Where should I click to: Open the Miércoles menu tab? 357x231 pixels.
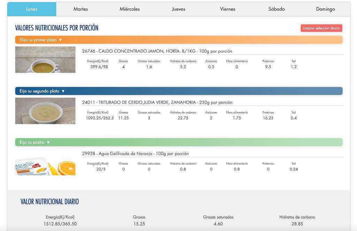pyautogui.click(x=130, y=9)
